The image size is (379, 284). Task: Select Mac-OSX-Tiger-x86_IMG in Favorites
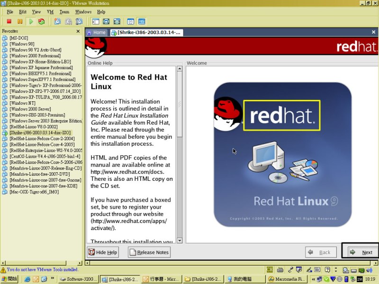[x=34, y=192]
